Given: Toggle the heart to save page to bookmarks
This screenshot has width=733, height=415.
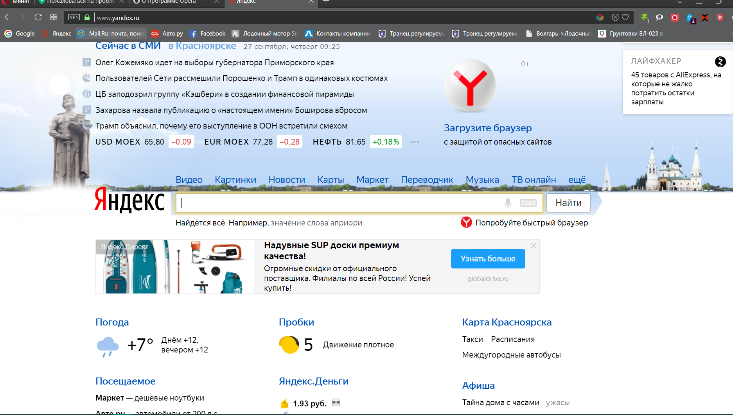Looking at the screenshot, I should coord(625,17).
